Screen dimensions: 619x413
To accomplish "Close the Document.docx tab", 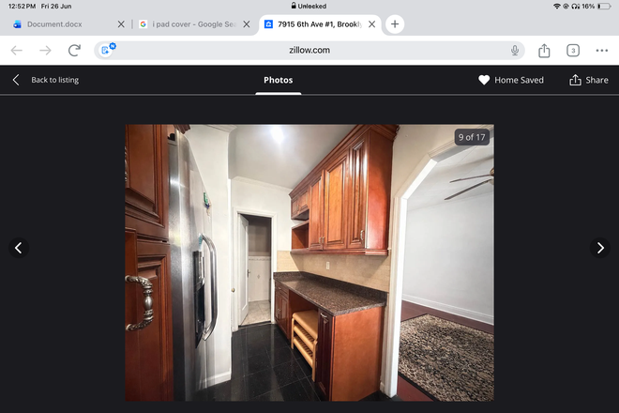I will (x=121, y=24).
